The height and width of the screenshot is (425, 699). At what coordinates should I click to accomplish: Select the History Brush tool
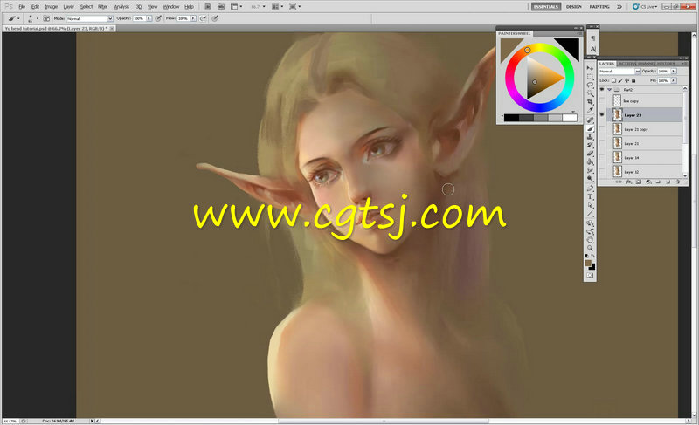[x=590, y=145]
